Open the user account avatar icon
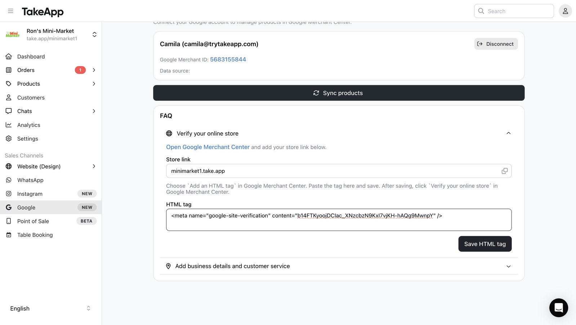Viewport: 576px width, 325px height. [x=565, y=11]
